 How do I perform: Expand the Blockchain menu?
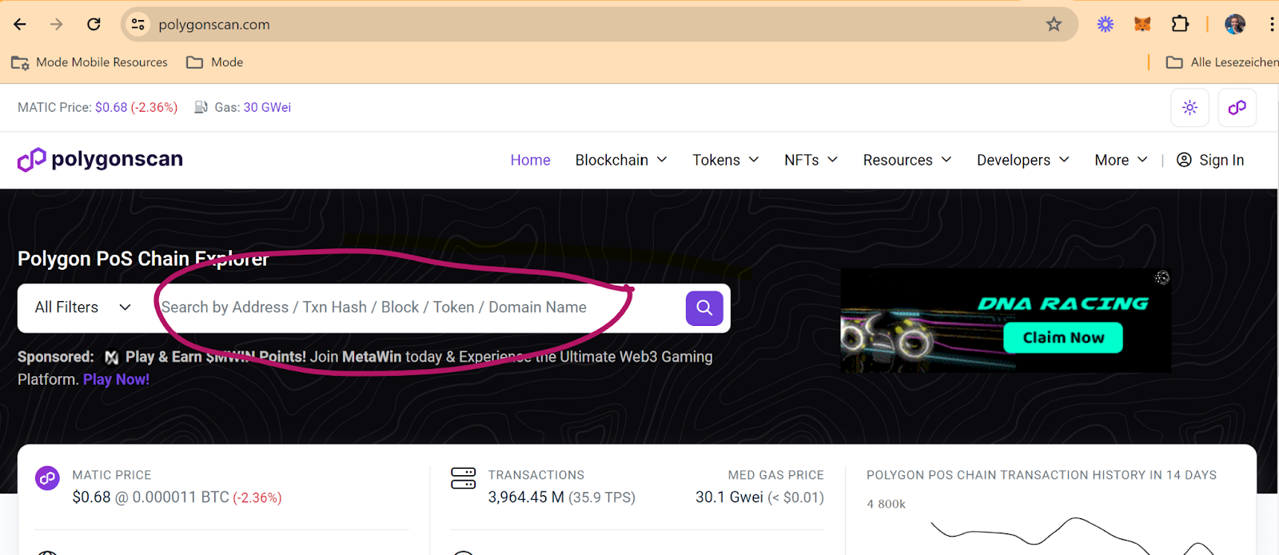pyautogui.click(x=621, y=160)
